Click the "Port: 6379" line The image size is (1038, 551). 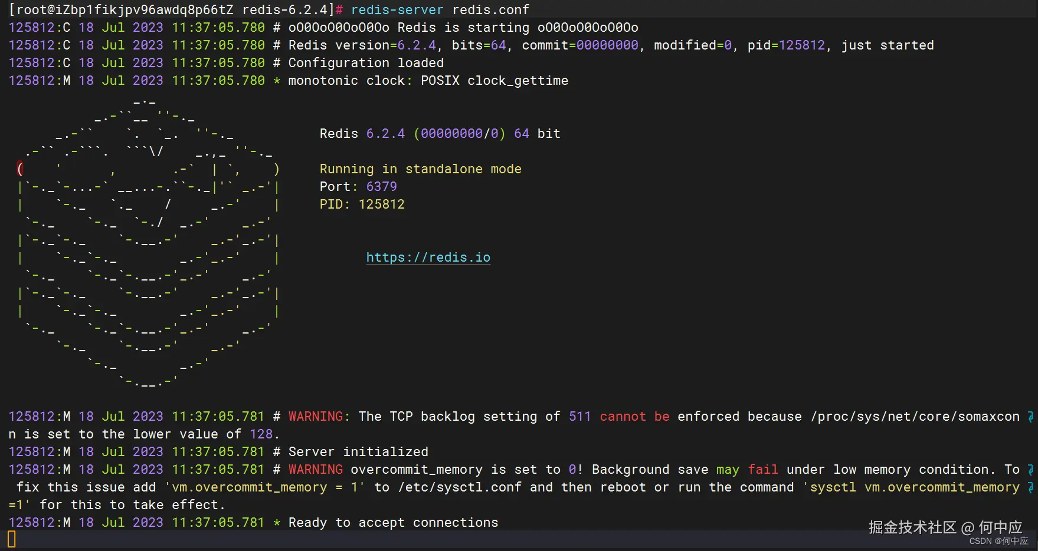click(x=358, y=187)
